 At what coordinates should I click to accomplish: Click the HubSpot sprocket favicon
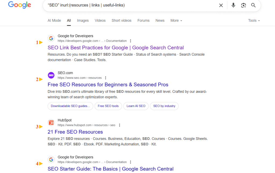[51, 122]
